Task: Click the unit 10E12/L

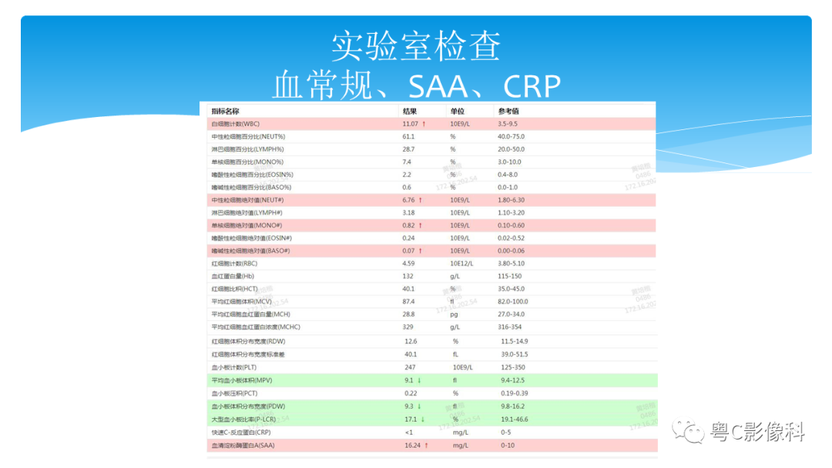Action: pyautogui.click(x=461, y=264)
